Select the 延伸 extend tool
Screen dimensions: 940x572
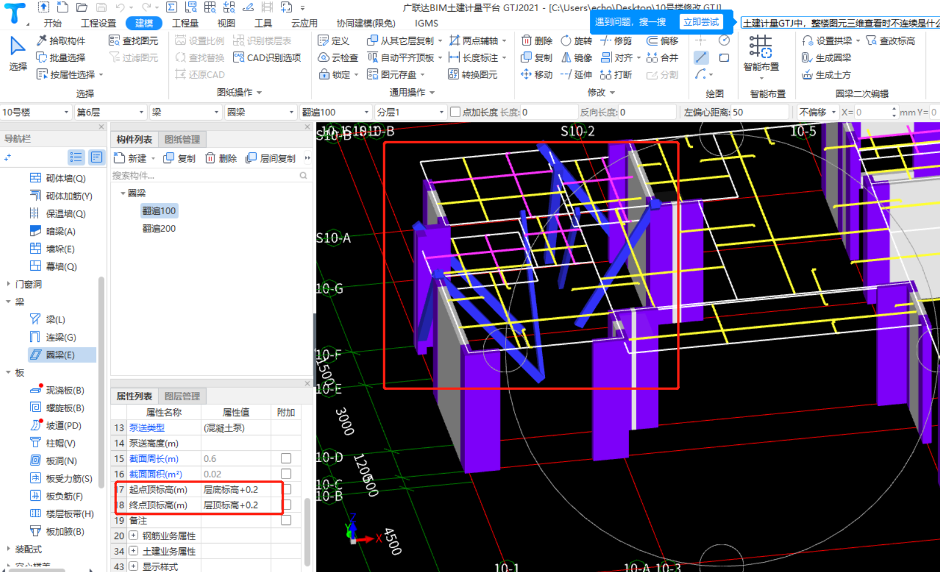(576, 75)
